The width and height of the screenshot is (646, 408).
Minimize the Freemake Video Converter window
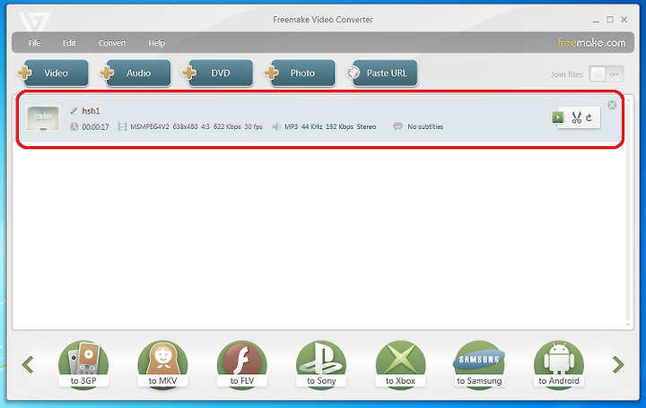click(596, 20)
